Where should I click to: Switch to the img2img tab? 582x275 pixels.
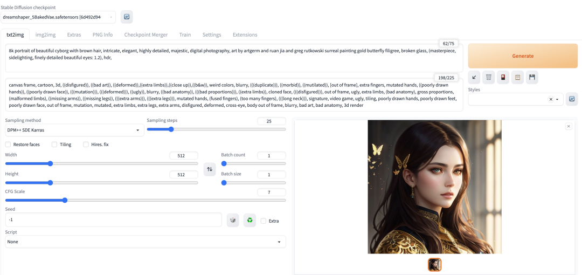click(46, 35)
